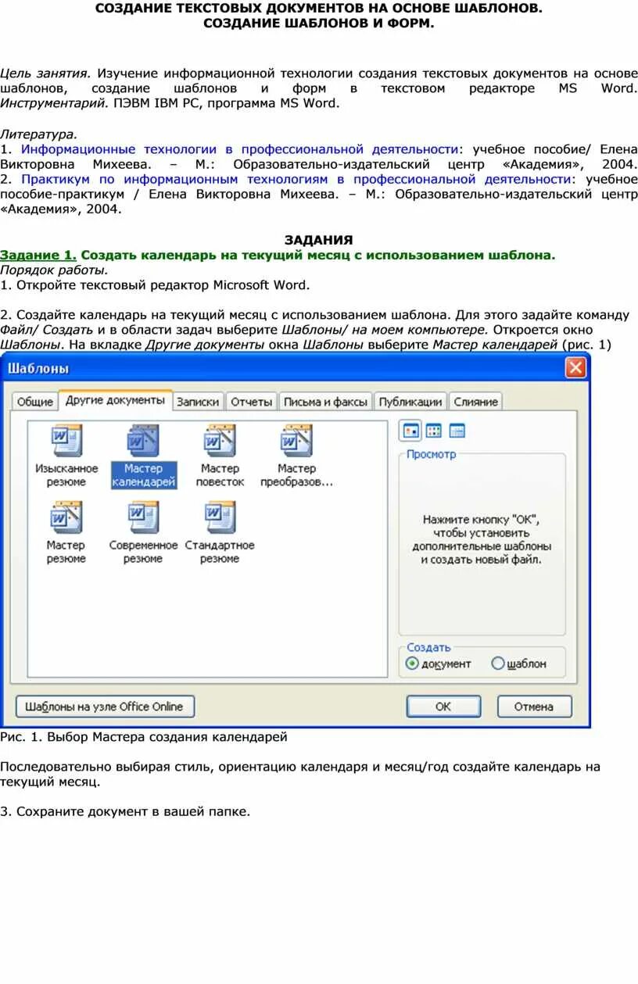Select the Мастер повесток template icon
638x984 pixels.
coord(220,441)
